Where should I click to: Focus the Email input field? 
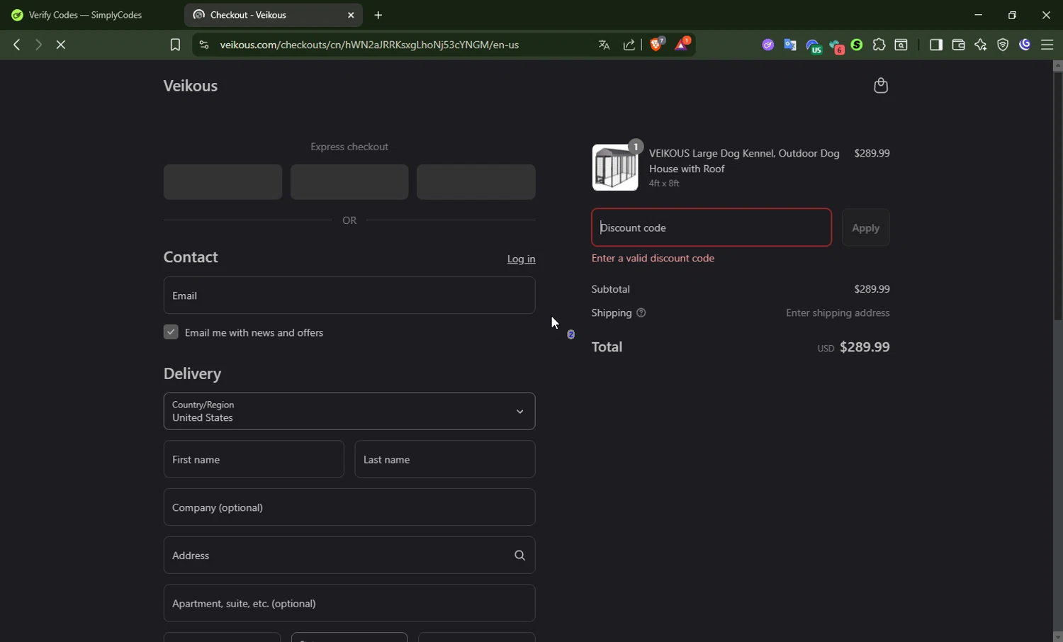[349, 295]
